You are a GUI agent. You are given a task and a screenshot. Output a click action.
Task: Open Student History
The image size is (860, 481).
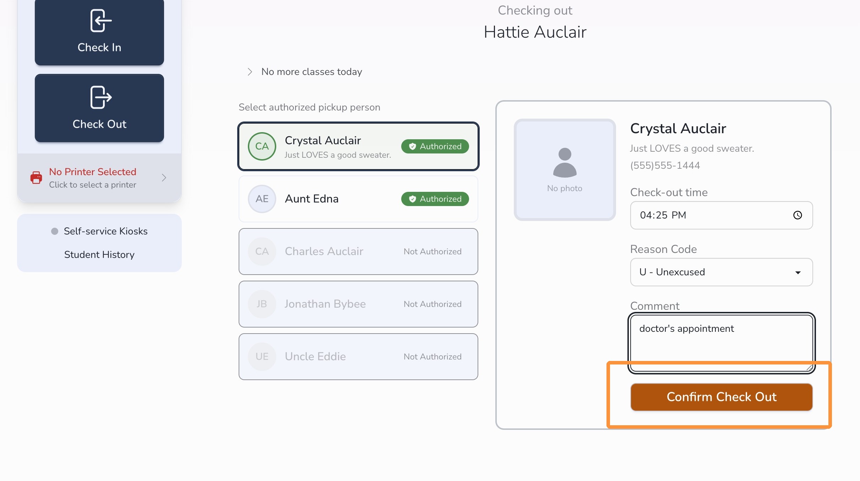[x=99, y=255]
